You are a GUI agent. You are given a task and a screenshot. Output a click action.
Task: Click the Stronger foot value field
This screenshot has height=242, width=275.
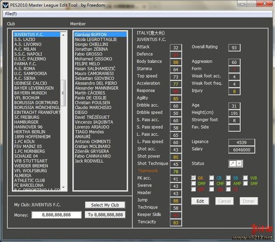coord(234,121)
